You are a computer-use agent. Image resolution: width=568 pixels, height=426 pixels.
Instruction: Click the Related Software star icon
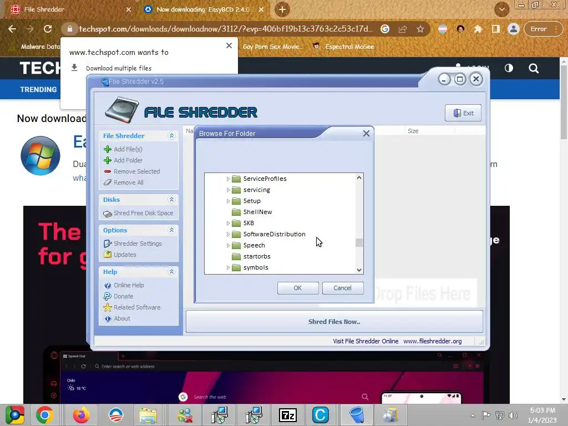pyautogui.click(x=108, y=307)
